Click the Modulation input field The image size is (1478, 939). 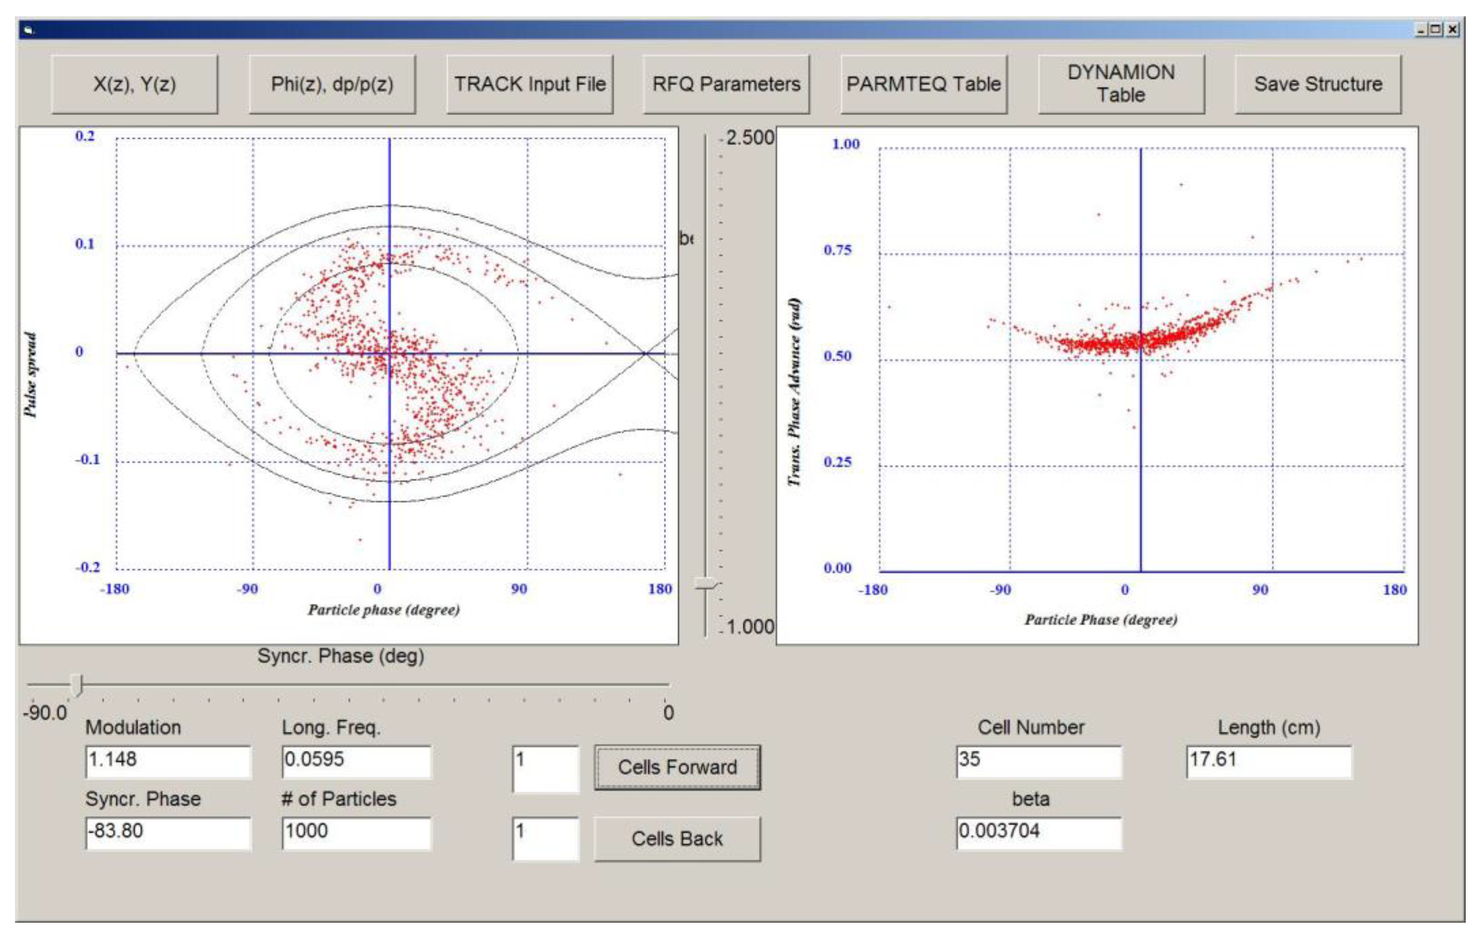(x=168, y=761)
